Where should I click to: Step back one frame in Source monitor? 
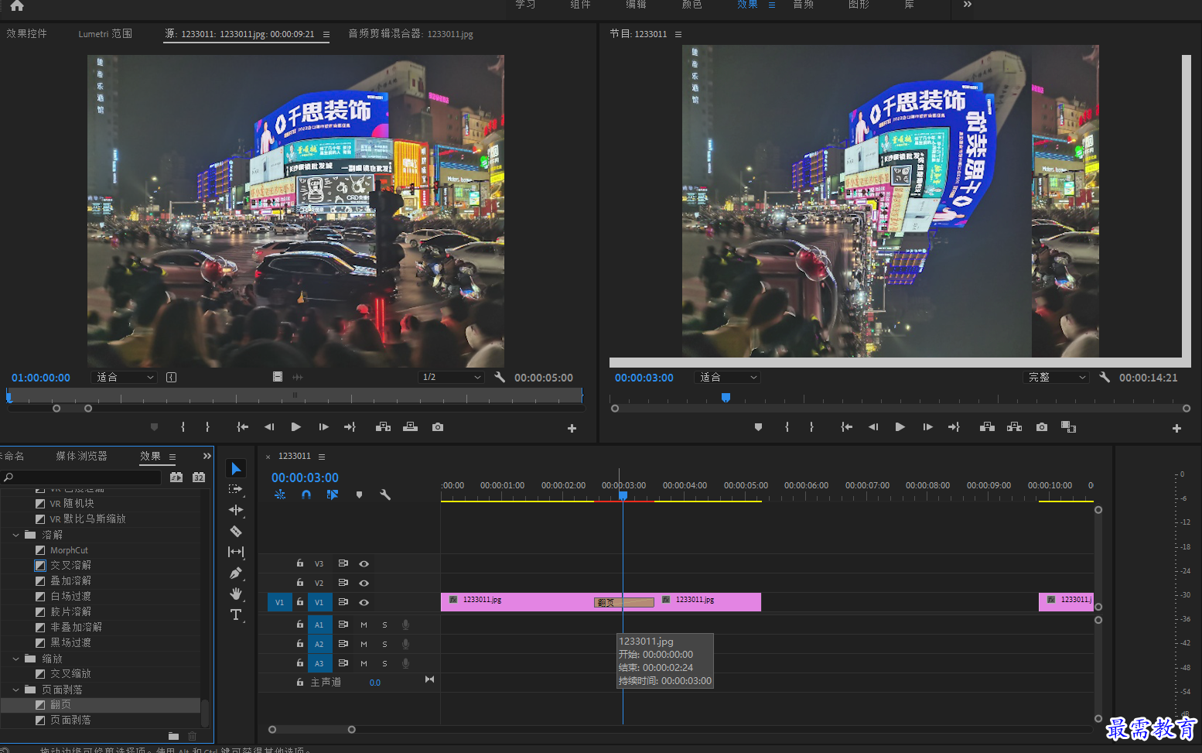(269, 427)
